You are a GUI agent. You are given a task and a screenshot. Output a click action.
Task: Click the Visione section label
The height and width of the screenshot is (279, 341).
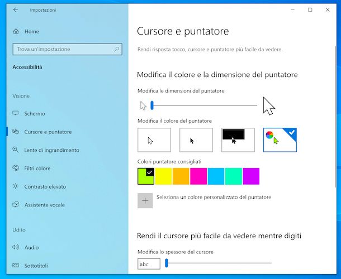21,96
